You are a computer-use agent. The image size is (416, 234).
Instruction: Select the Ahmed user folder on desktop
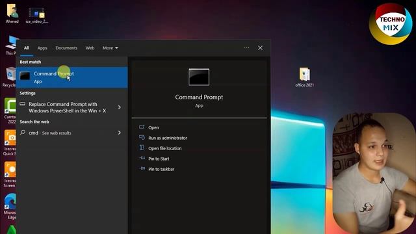[x=12, y=14]
